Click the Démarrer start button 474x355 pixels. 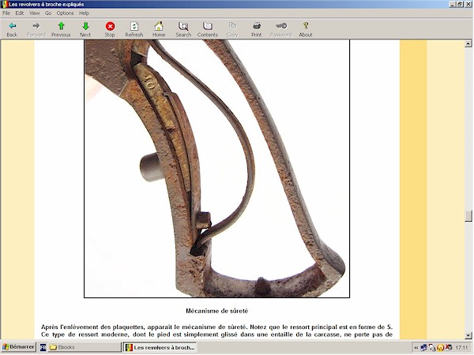[x=18, y=347]
